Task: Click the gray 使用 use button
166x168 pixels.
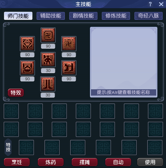Action: (x=150, y=162)
